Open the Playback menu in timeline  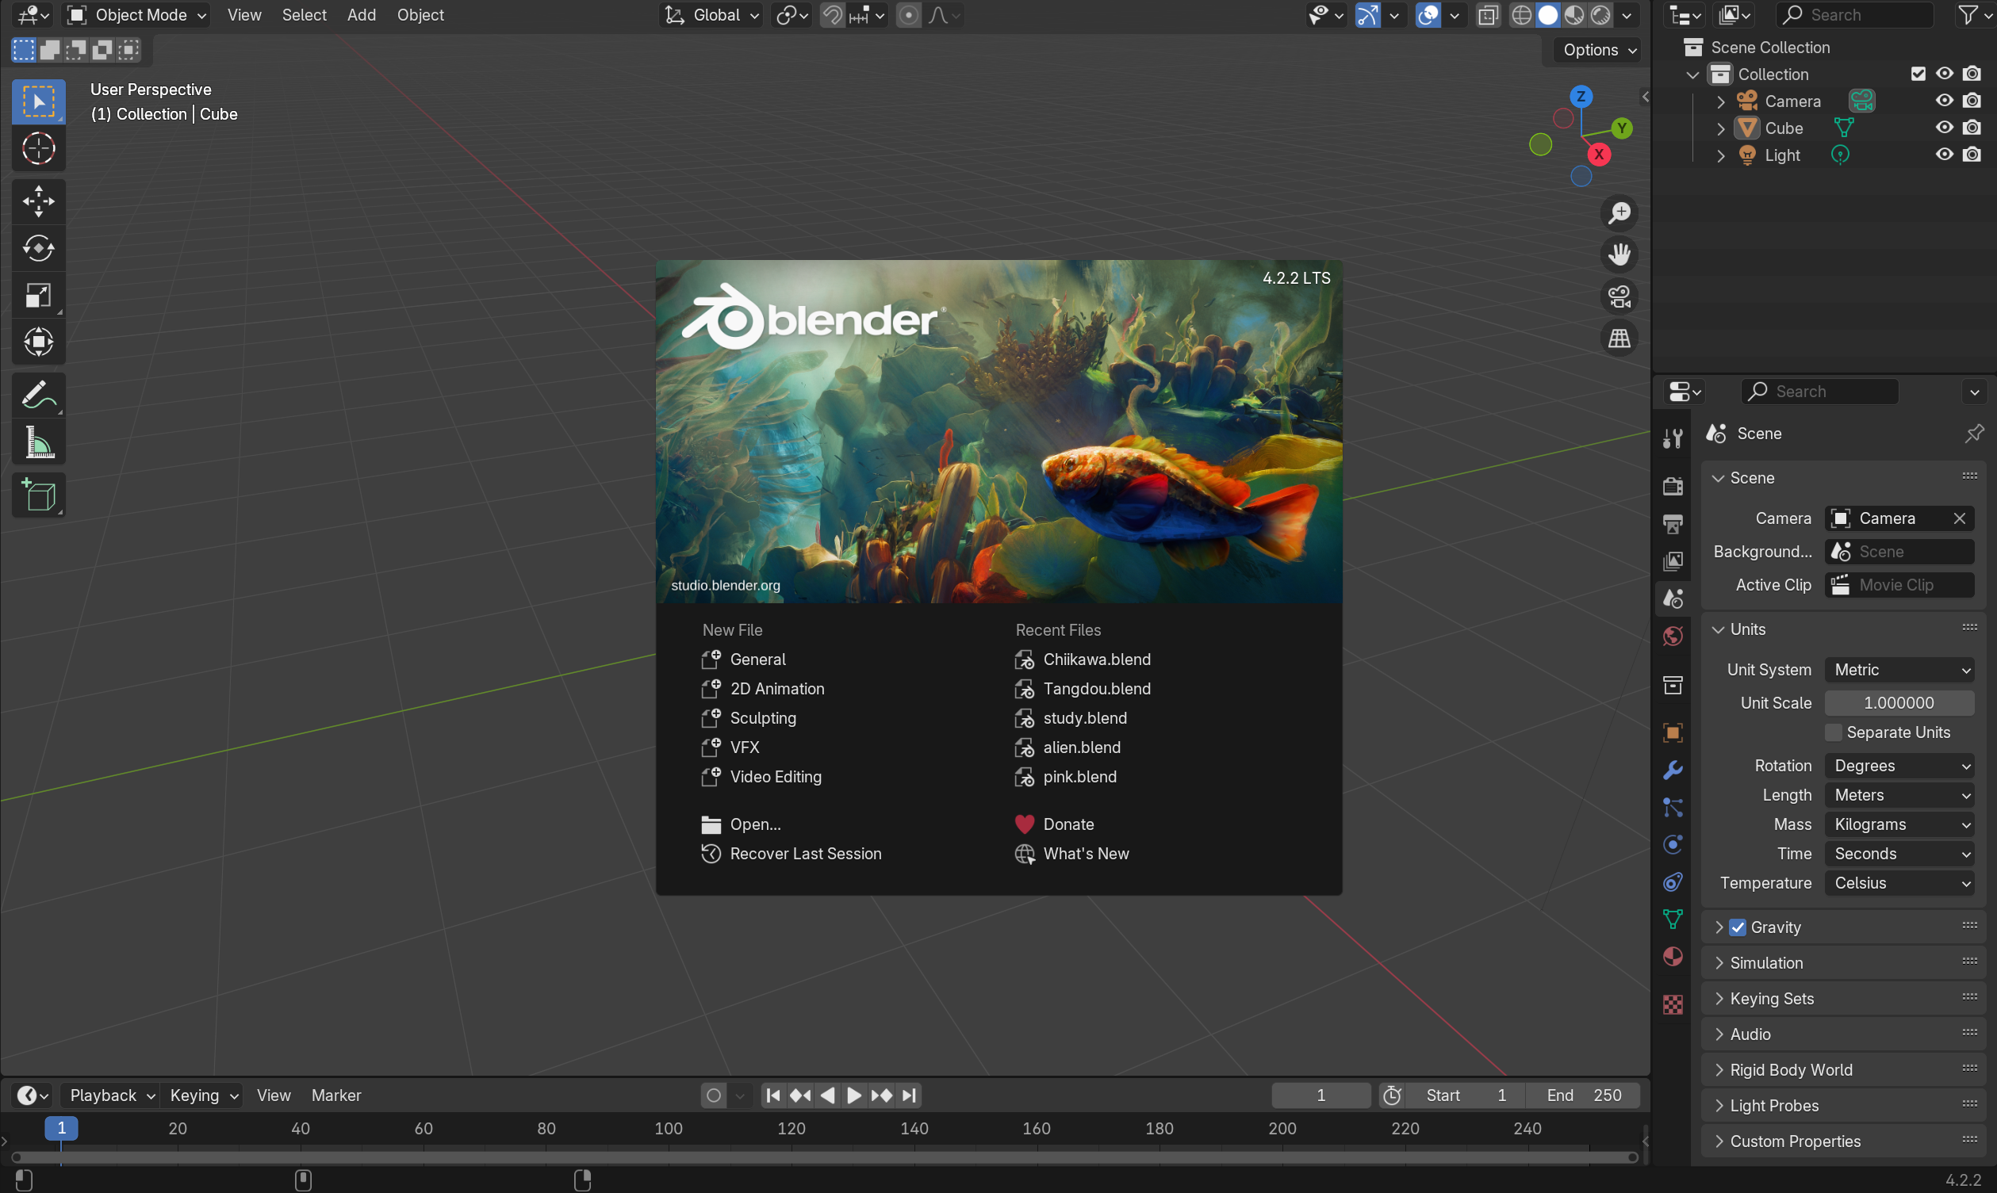110,1095
